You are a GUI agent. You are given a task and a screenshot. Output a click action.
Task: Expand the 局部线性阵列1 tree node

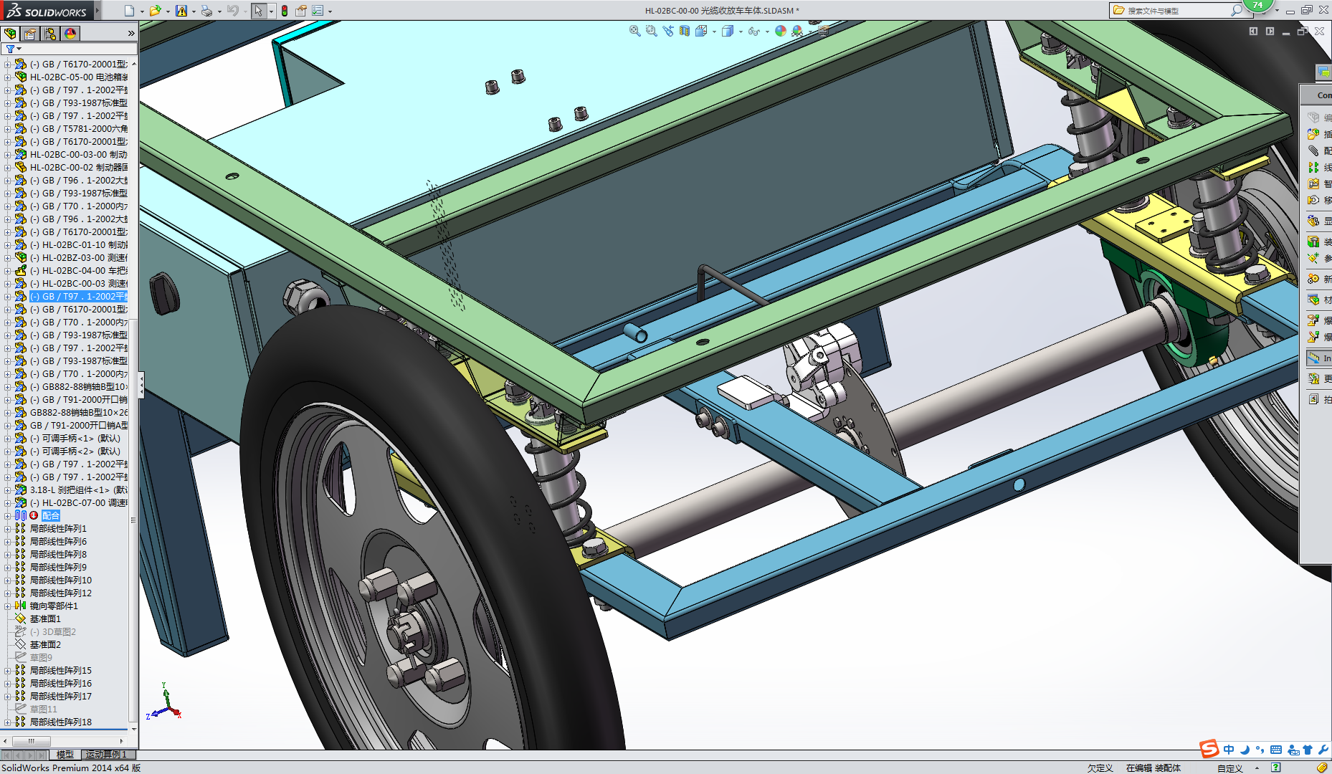8,529
